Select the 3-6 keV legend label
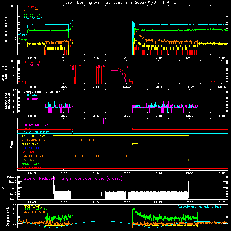The image size is (231, 231). tap(30, 7)
